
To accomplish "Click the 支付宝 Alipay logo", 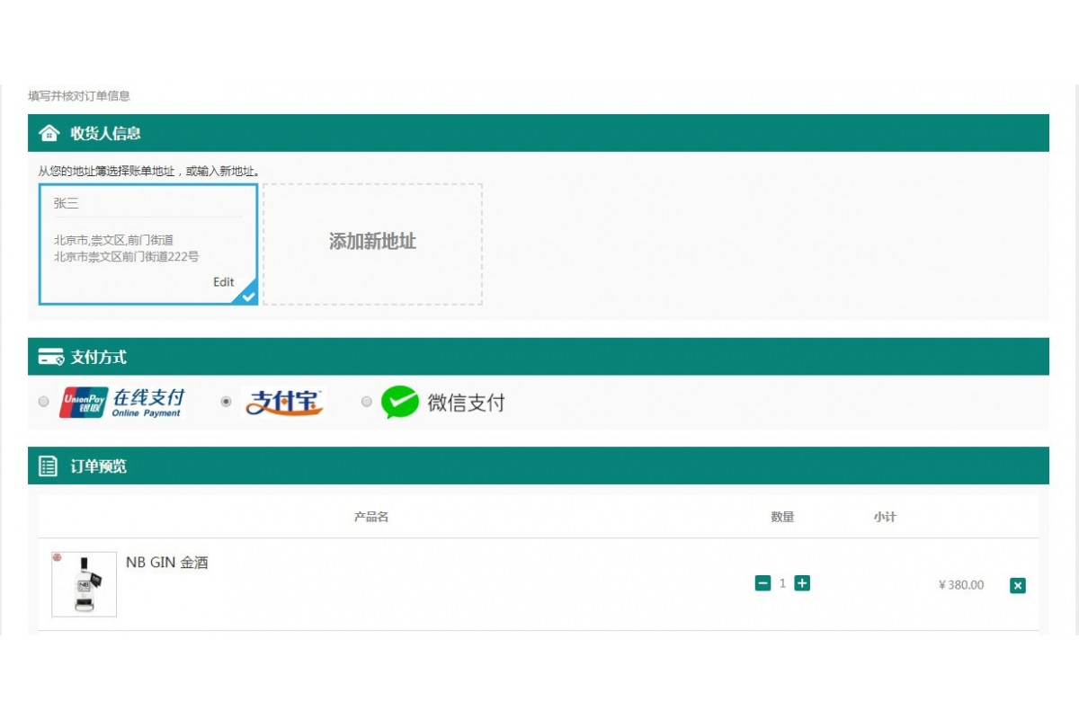I will pos(283,403).
